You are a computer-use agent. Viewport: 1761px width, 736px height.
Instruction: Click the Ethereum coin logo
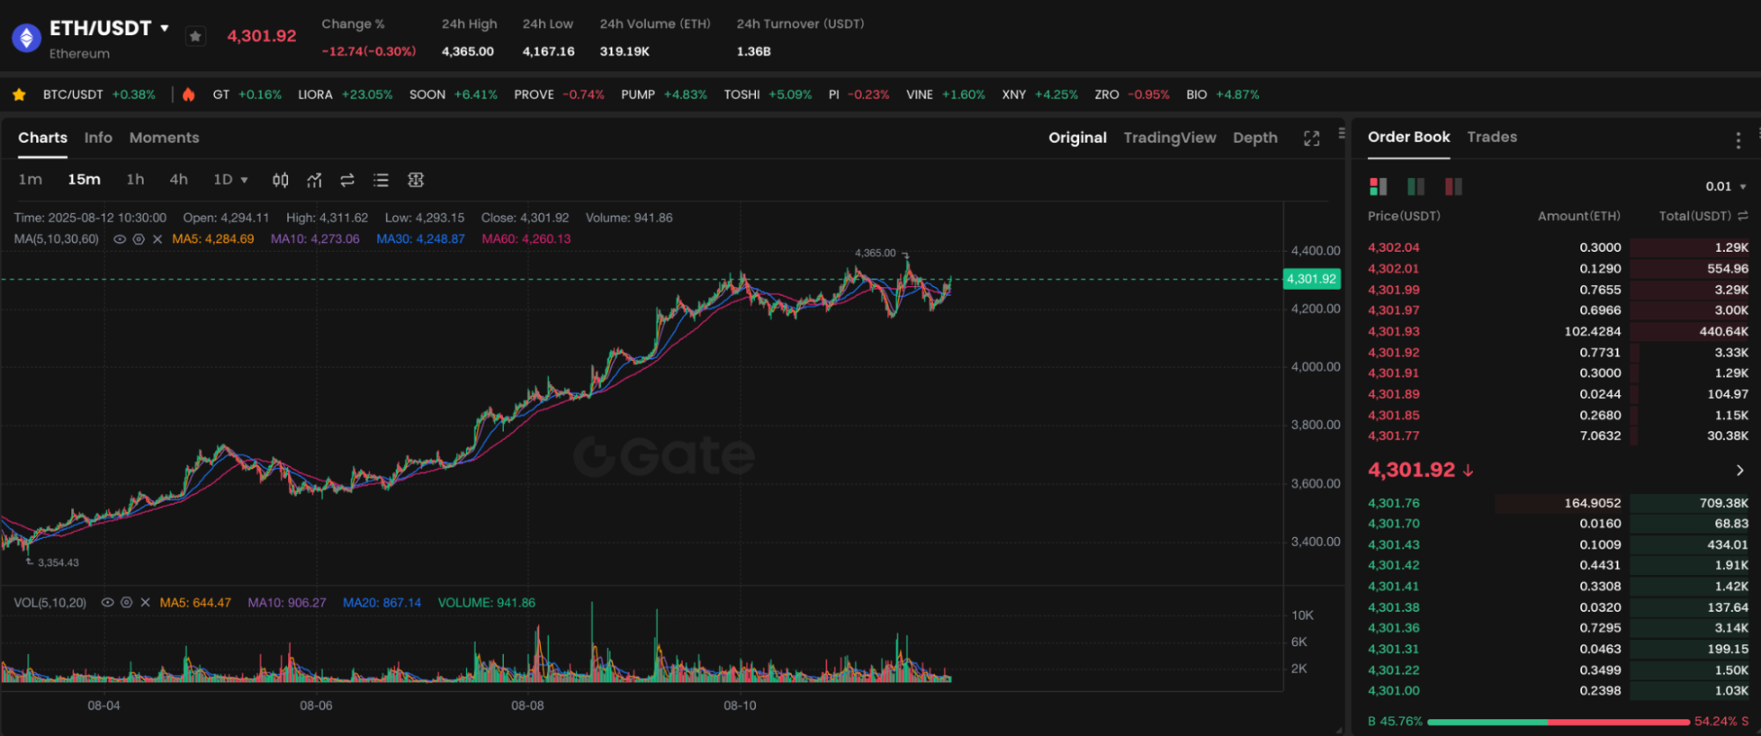click(x=26, y=38)
